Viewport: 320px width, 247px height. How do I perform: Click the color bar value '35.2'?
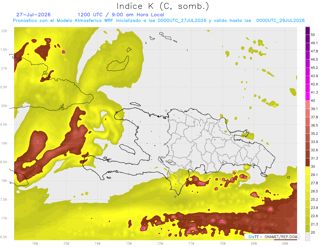pos(314,133)
